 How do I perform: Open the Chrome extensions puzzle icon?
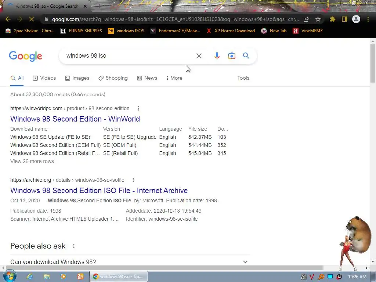[x=332, y=19]
